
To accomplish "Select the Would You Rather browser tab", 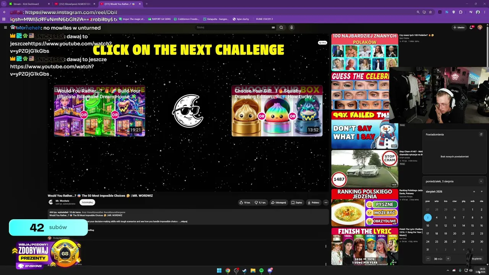I will point(120,4).
